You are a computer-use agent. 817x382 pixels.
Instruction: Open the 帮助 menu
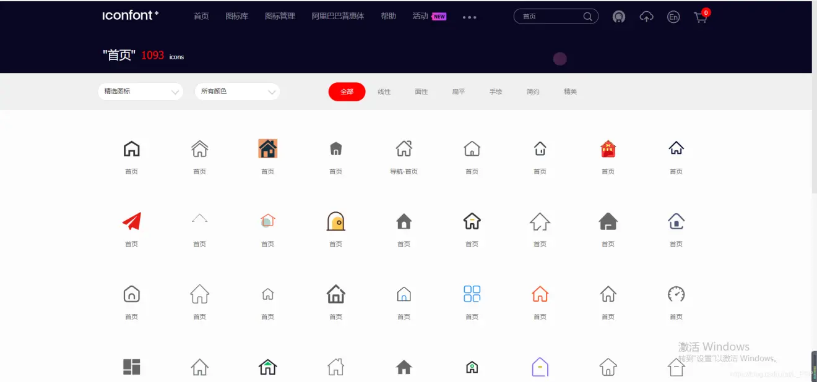point(388,16)
